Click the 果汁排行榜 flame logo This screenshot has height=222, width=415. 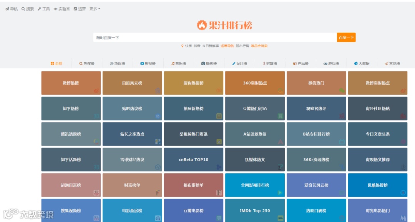click(x=224, y=25)
